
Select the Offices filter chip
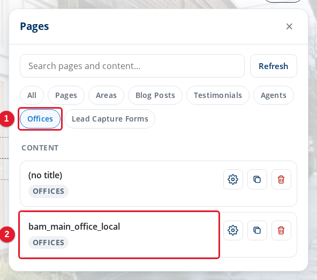pyautogui.click(x=40, y=119)
